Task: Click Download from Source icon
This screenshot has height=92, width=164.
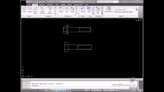Action: click(x=102, y=8)
